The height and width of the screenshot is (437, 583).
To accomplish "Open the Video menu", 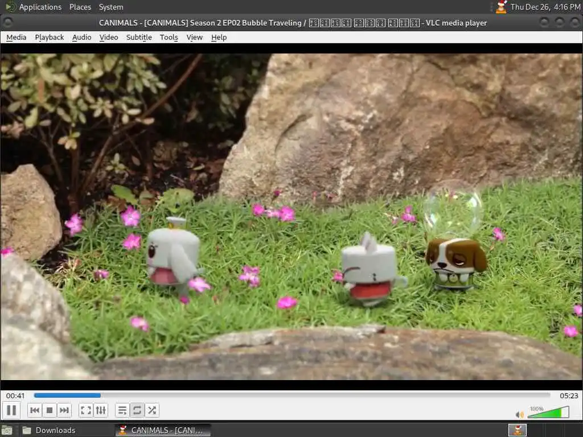I will [109, 37].
